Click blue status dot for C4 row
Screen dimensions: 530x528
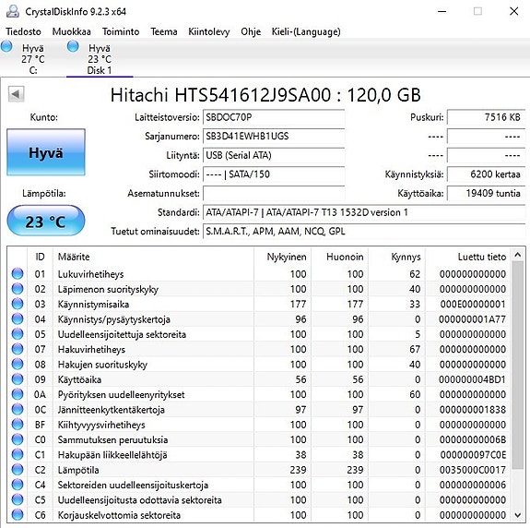click(x=18, y=485)
